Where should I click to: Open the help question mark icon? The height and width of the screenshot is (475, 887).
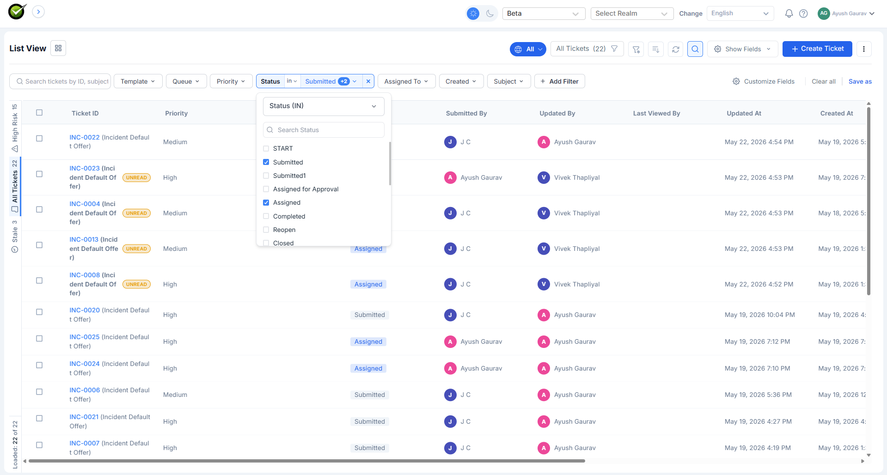click(803, 13)
